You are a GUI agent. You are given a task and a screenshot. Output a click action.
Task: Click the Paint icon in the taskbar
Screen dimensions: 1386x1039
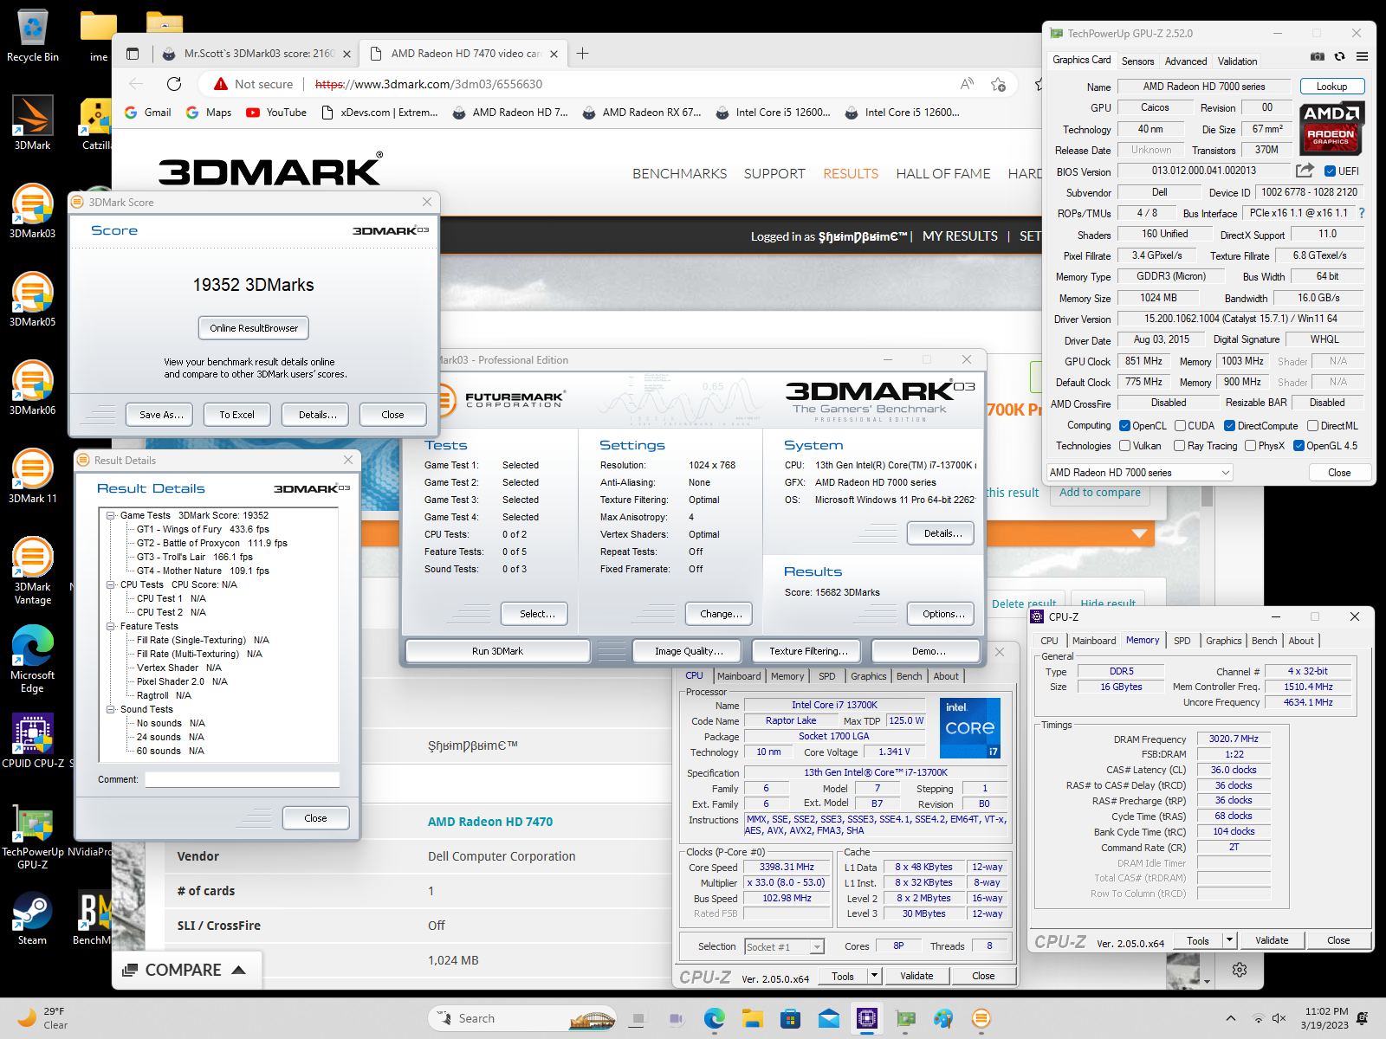[x=943, y=1018]
